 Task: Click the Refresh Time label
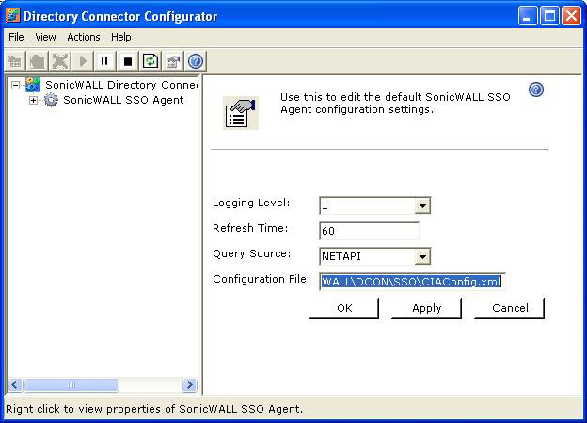click(250, 228)
